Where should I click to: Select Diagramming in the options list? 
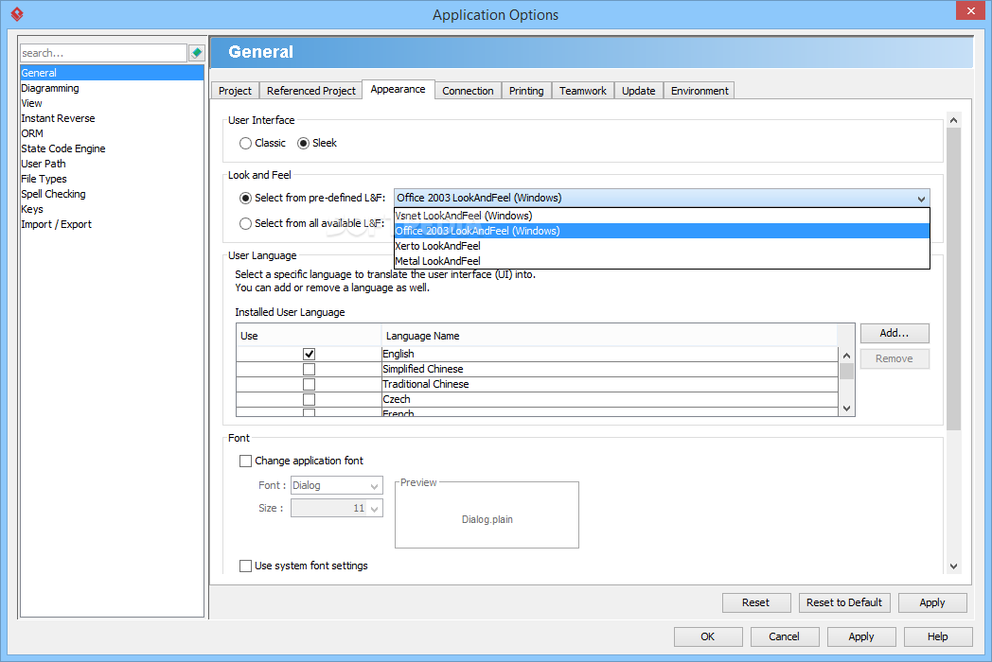(112, 88)
